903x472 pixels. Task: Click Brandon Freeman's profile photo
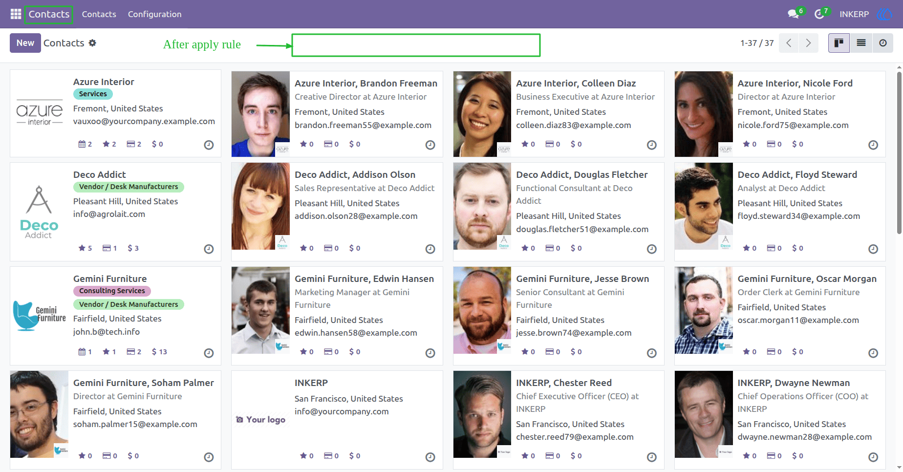coord(260,114)
